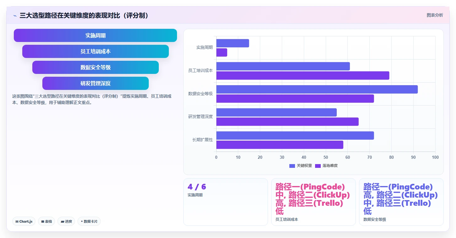
Task: Click the 员工培训成本 caption on pink card
Action: pyautogui.click(x=287, y=220)
